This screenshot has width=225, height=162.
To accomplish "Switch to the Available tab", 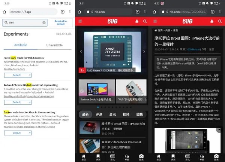I will pyautogui.click(x=21, y=45).
